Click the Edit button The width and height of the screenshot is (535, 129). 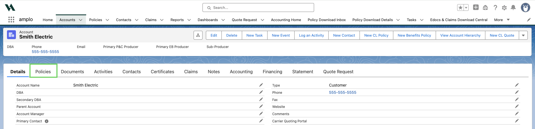click(x=214, y=35)
